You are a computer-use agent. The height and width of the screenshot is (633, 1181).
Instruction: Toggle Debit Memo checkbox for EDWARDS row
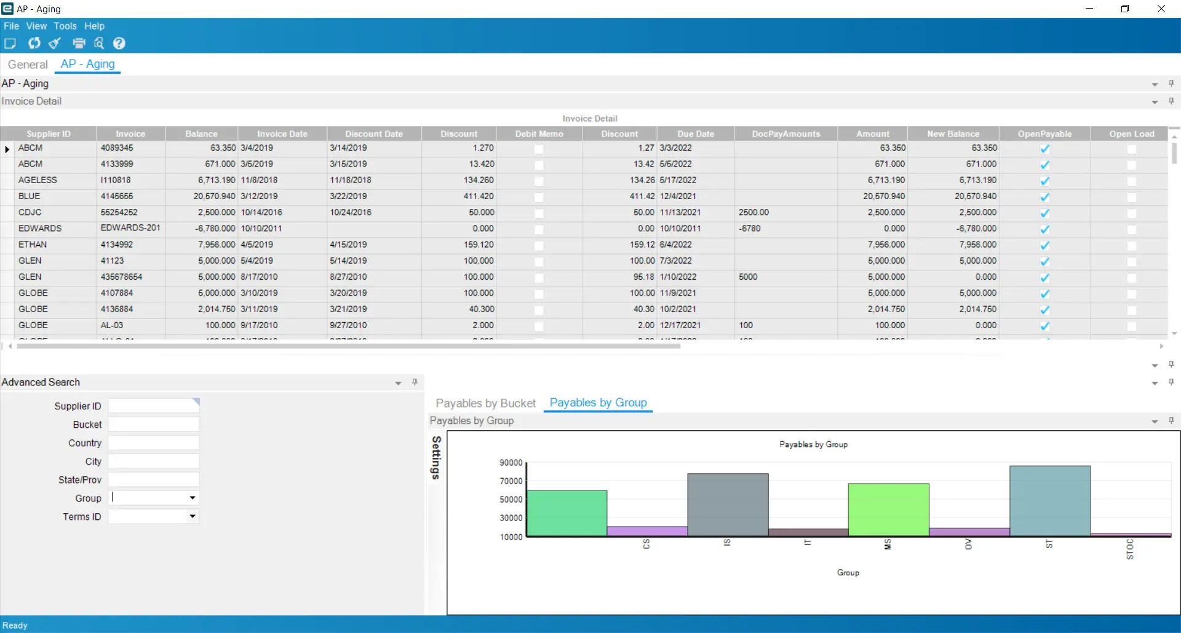(x=539, y=229)
